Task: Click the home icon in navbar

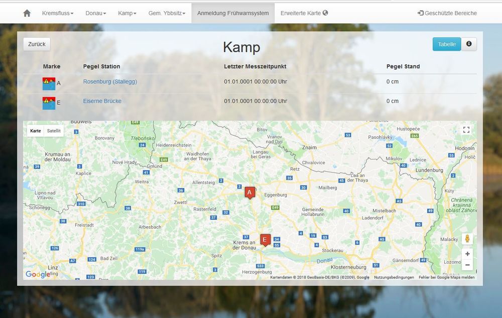Action: (x=27, y=13)
